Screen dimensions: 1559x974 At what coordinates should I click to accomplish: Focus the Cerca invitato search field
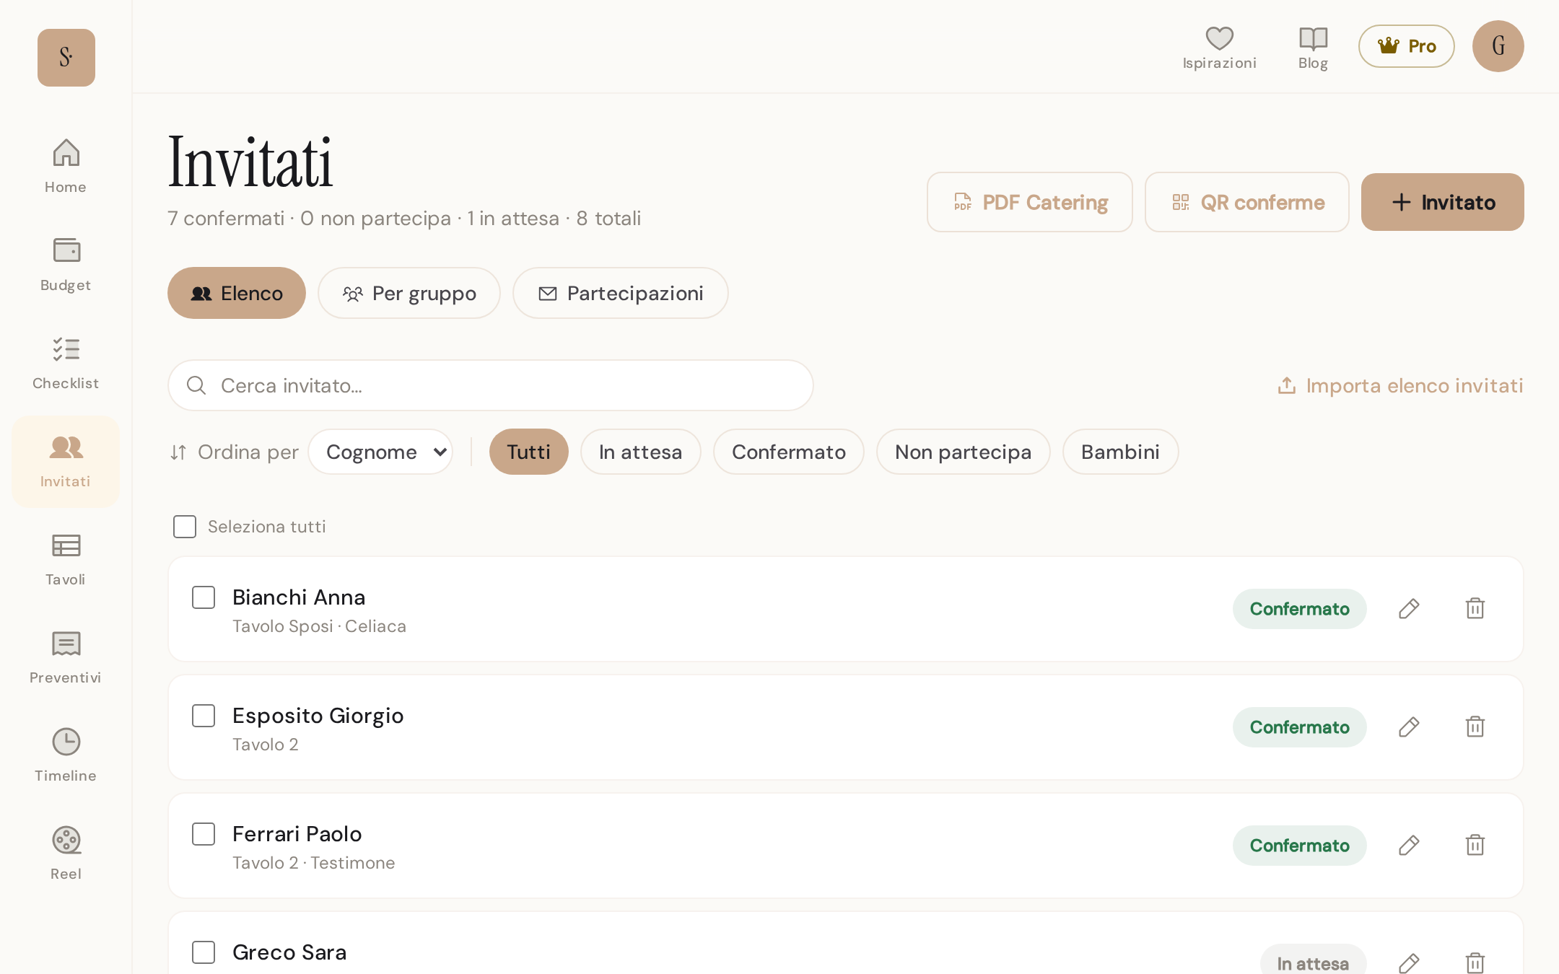(x=491, y=385)
